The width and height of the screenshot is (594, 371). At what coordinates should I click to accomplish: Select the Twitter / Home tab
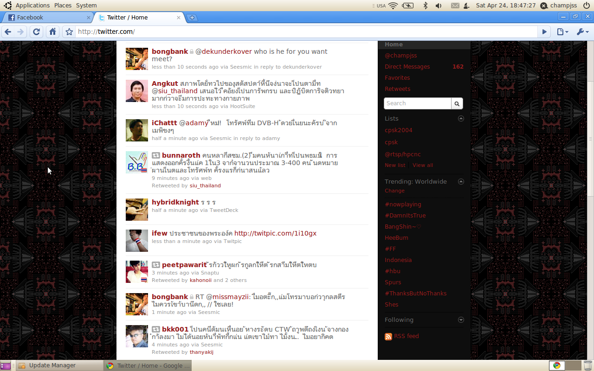138,18
